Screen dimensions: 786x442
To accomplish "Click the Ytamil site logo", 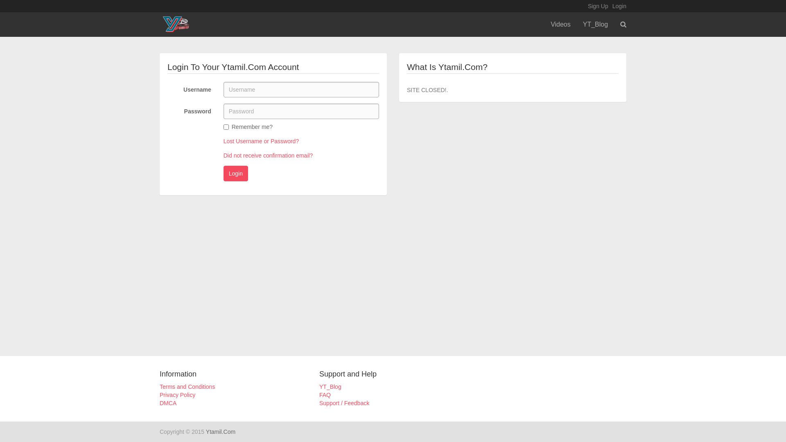I will [x=176, y=24].
